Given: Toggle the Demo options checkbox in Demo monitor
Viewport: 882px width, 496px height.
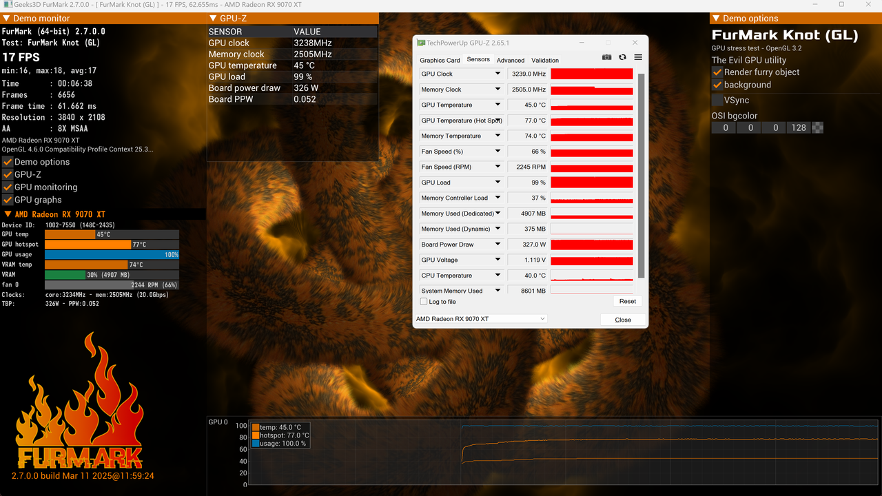Looking at the screenshot, I should [x=8, y=162].
